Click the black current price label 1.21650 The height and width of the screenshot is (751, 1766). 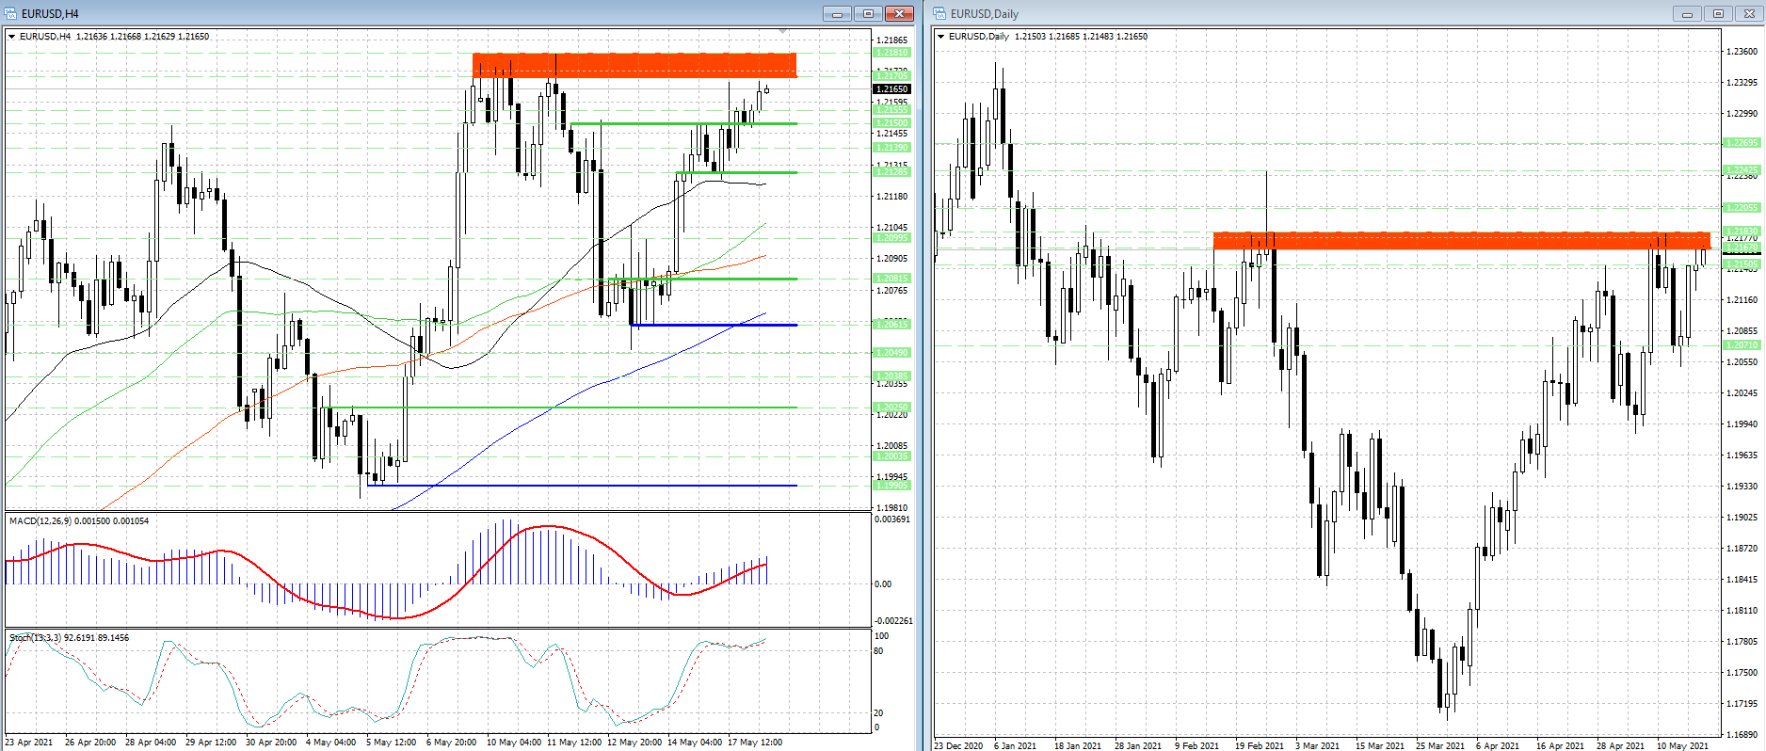coord(891,89)
